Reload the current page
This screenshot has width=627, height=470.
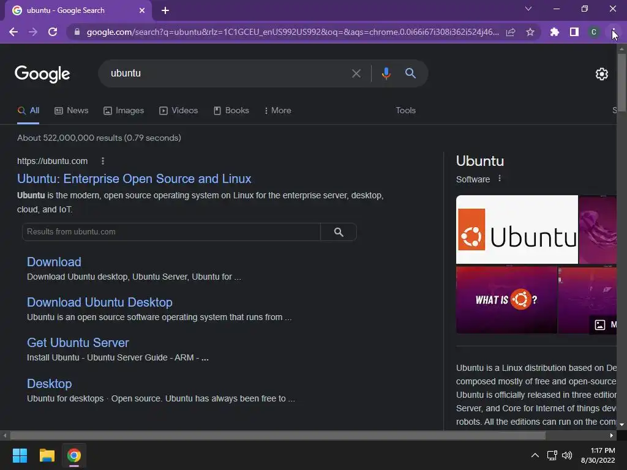(53, 32)
